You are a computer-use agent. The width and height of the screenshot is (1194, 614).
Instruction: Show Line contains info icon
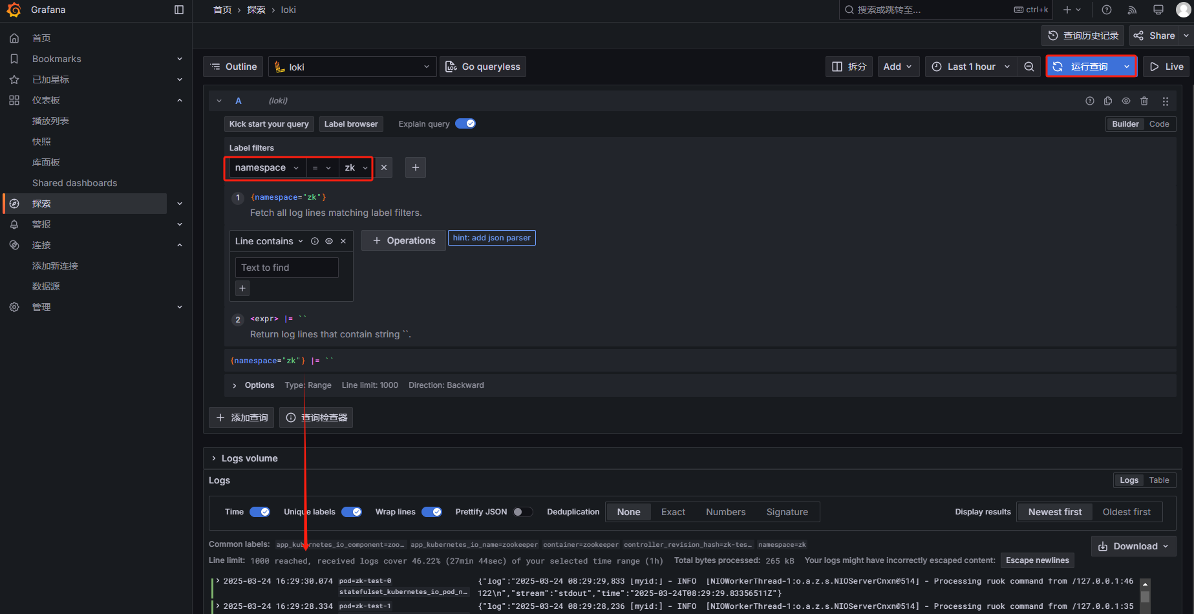pyautogui.click(x=315, y=241)
